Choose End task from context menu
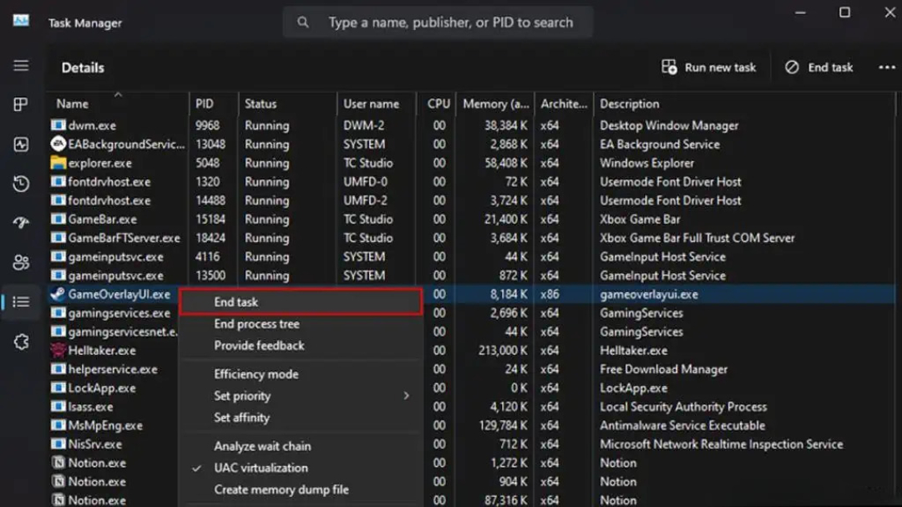Image resolution: width=902 pixels, height=507 pixels. click(x=236, y=302)
